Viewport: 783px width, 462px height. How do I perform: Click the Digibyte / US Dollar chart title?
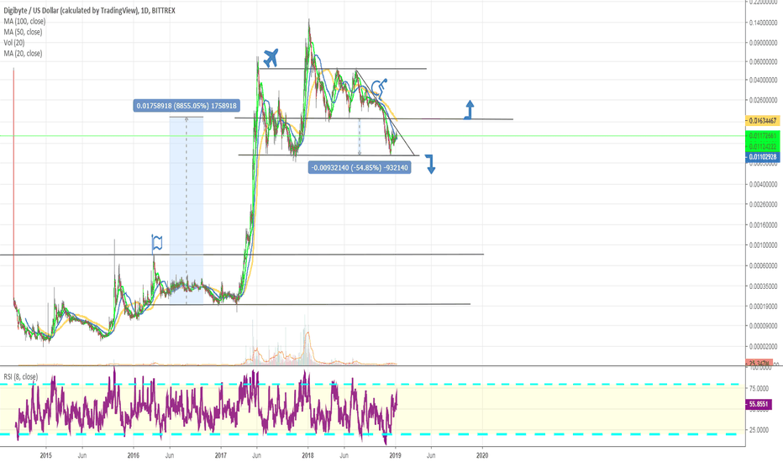click(x=89, y=10)
